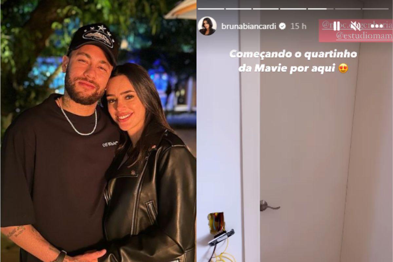393x262 pixels.
Task: Visit the brunabiancardi username link
Action: 249,26
